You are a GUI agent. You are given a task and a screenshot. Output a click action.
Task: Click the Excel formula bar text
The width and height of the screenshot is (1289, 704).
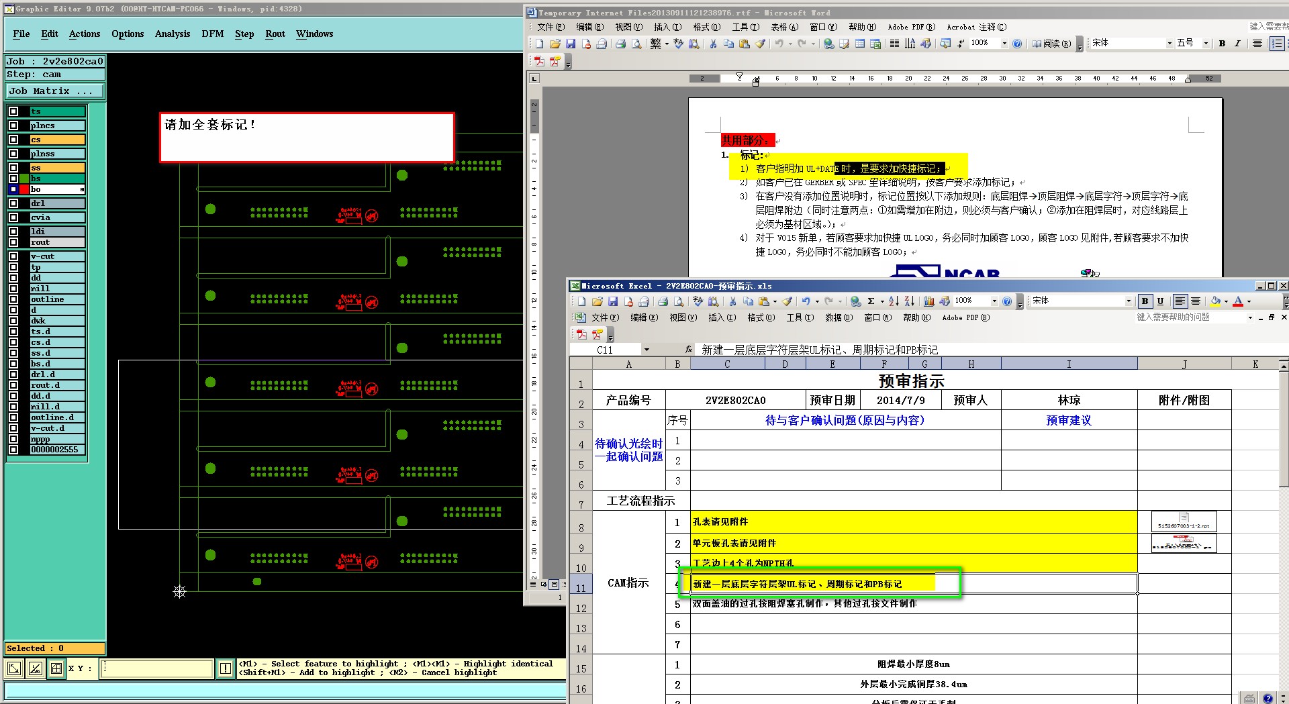click(820, 350)
